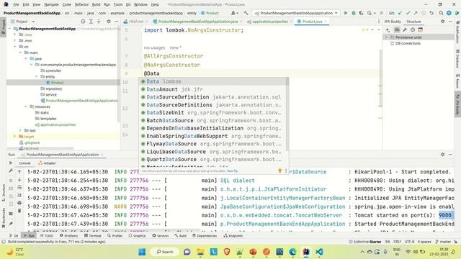This screenshot has width=461, height=259.
Task: Select EnableSpringDataWebSupport completion suggestion
Action: pyautogui.click(x=213, y=136)
